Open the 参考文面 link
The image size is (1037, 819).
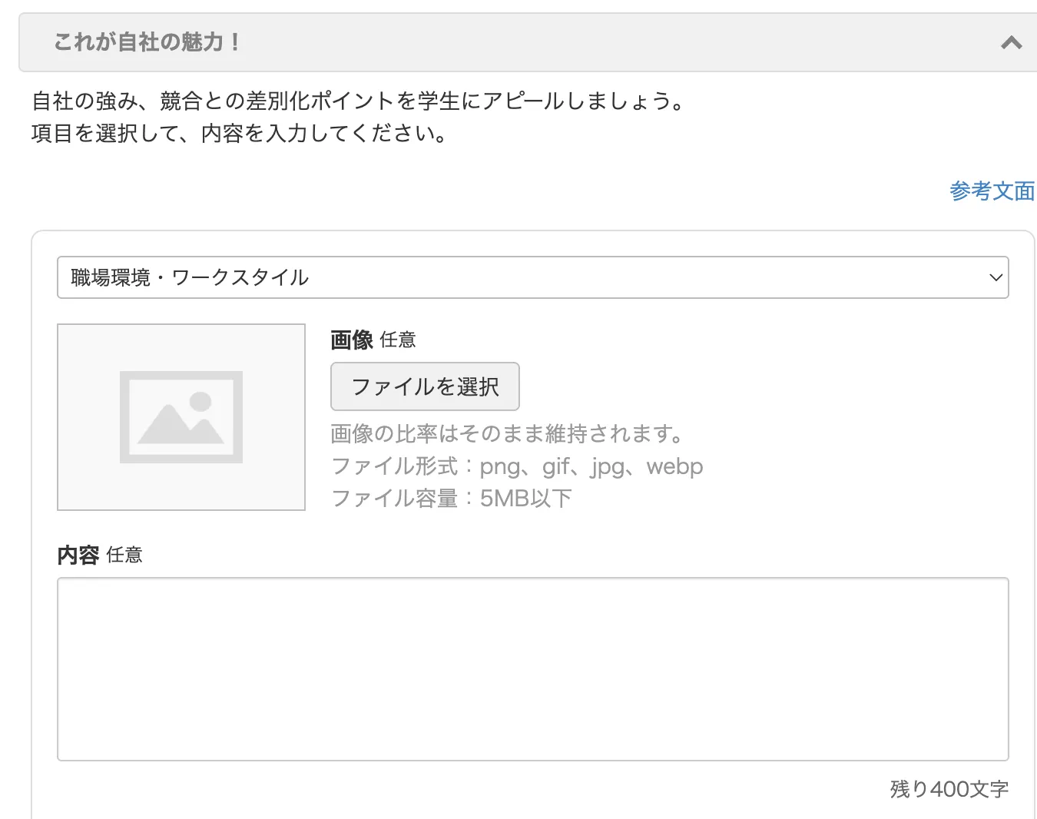click(x=992, y=191)
